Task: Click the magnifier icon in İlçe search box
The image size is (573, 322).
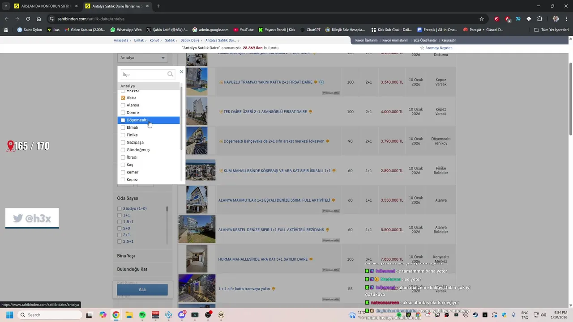Action: coord(170,74)
